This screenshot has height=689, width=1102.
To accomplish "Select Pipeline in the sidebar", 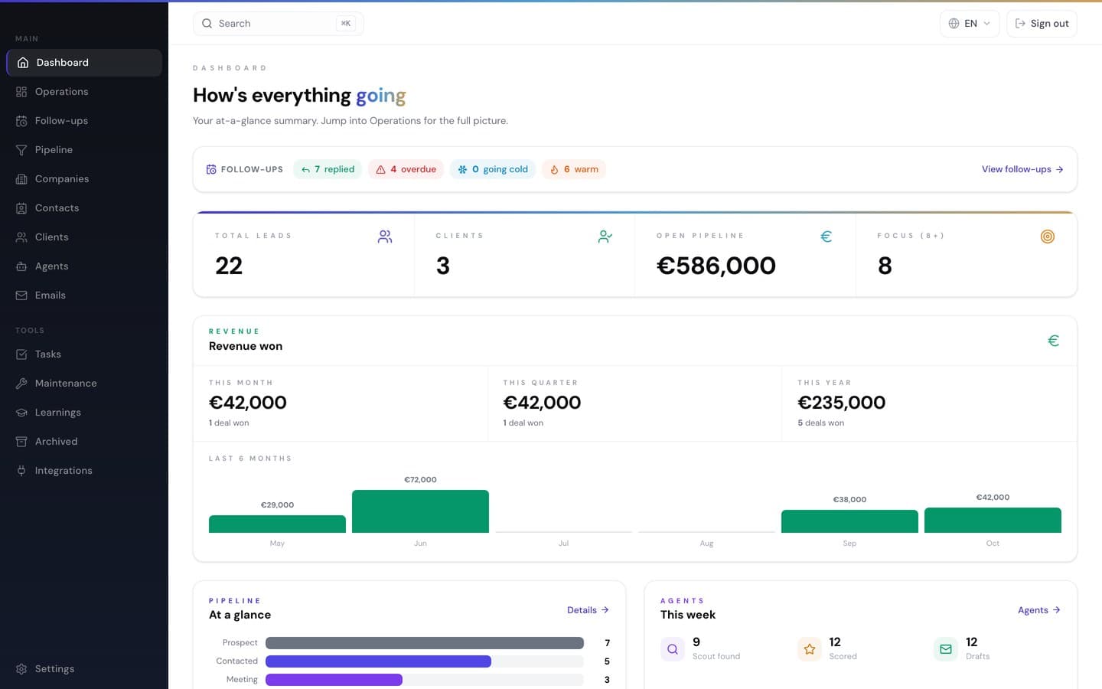I will 84,150.
